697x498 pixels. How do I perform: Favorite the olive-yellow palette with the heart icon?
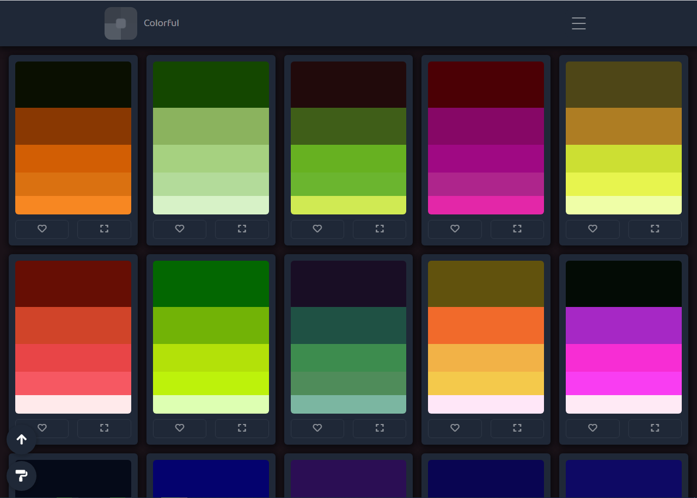coord(592,229)
